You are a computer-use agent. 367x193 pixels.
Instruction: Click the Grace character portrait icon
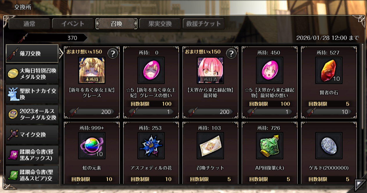tap(92, 70)
